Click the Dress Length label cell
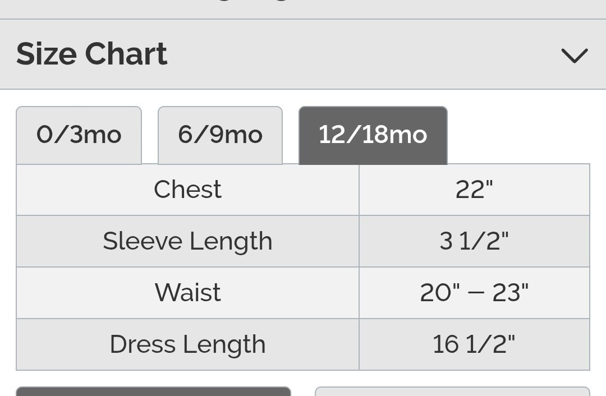 click(x=187, y=344)
